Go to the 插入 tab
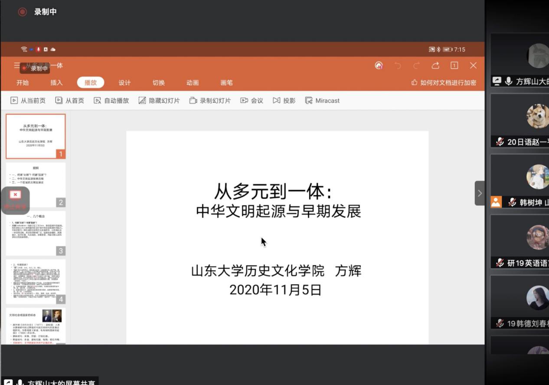 pyautogui.click(x=56, y=82)
